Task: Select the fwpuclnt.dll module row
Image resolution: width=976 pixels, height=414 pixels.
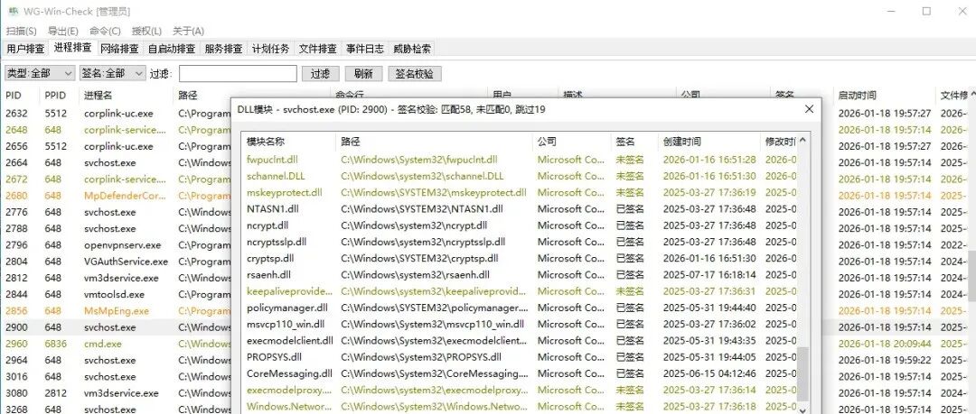Action: click(521, 160)
